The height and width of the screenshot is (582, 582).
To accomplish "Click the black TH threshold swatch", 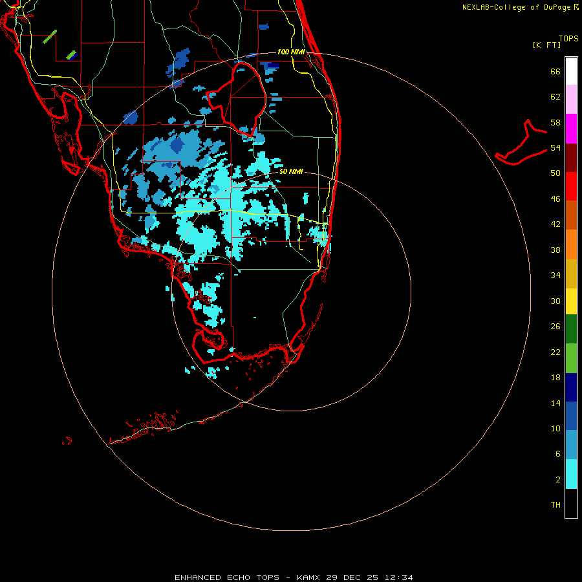I will 571,503.
